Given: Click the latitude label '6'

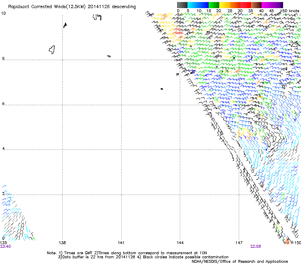Looking at the screenshot, I should coord(3,104).
